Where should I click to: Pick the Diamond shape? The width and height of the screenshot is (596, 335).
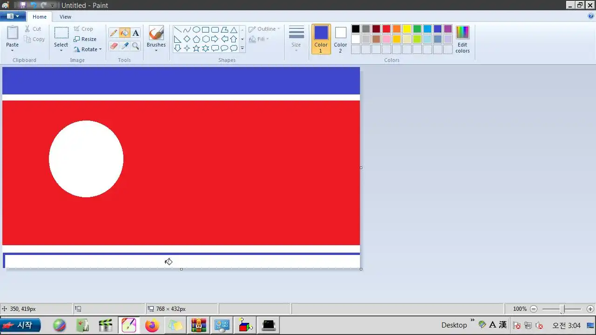coord(187,39)
